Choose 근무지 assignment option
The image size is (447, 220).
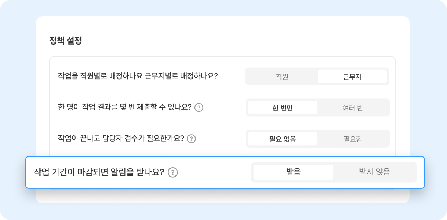point(352,77)
